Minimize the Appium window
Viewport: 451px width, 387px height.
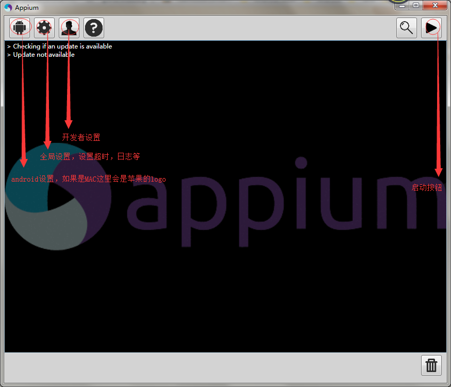[x=402, y=6]
